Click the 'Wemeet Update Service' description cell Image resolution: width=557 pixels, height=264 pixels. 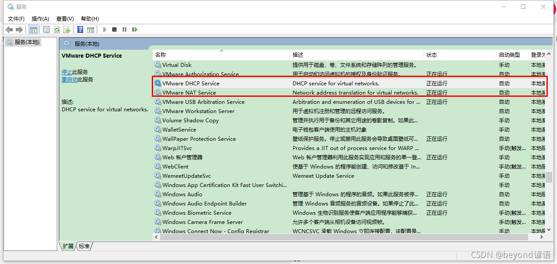point(323,176)
